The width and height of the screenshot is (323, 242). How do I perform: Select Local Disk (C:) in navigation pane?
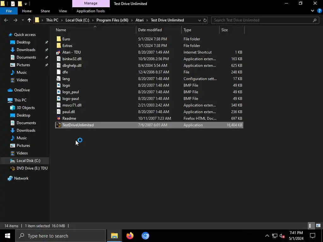click(28, 161)
